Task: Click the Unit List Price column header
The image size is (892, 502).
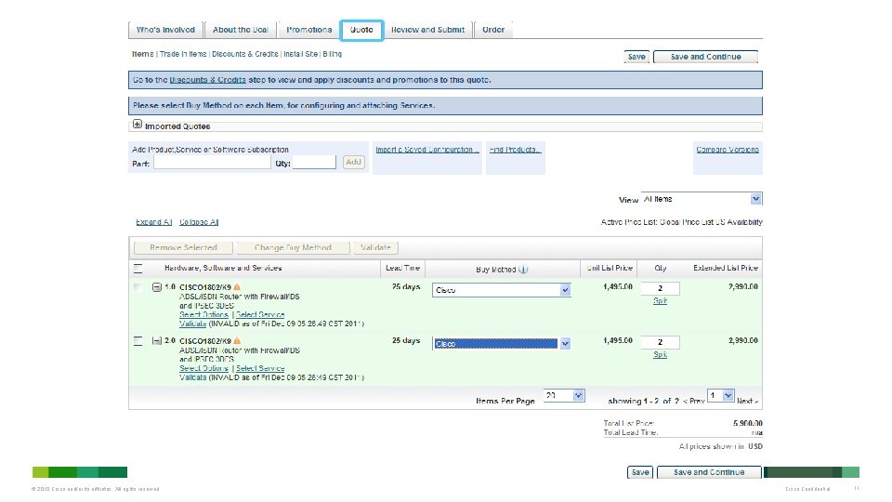Action: coord(610,268)
